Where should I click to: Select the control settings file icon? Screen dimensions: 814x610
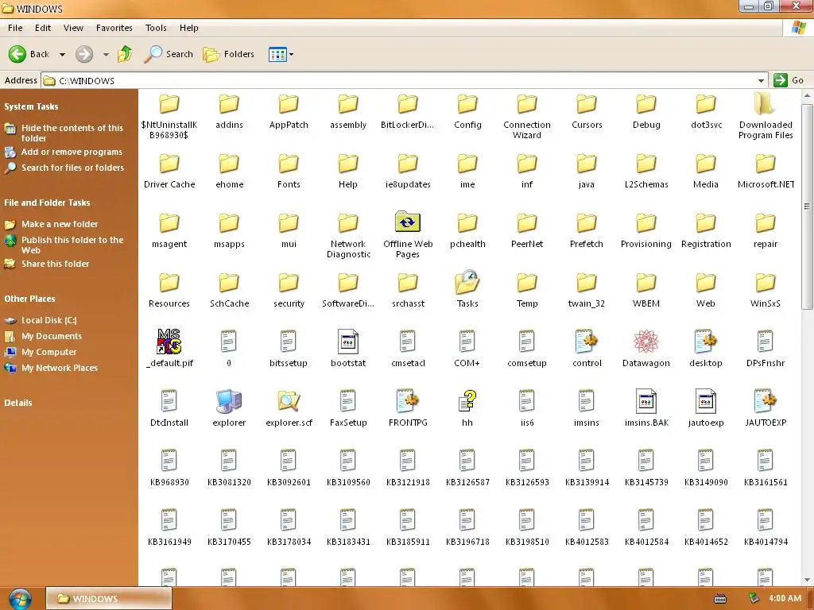pos(587,342)
